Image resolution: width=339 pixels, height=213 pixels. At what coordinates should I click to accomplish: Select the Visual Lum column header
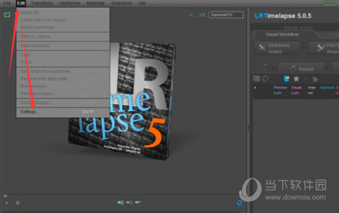(296, 90)
